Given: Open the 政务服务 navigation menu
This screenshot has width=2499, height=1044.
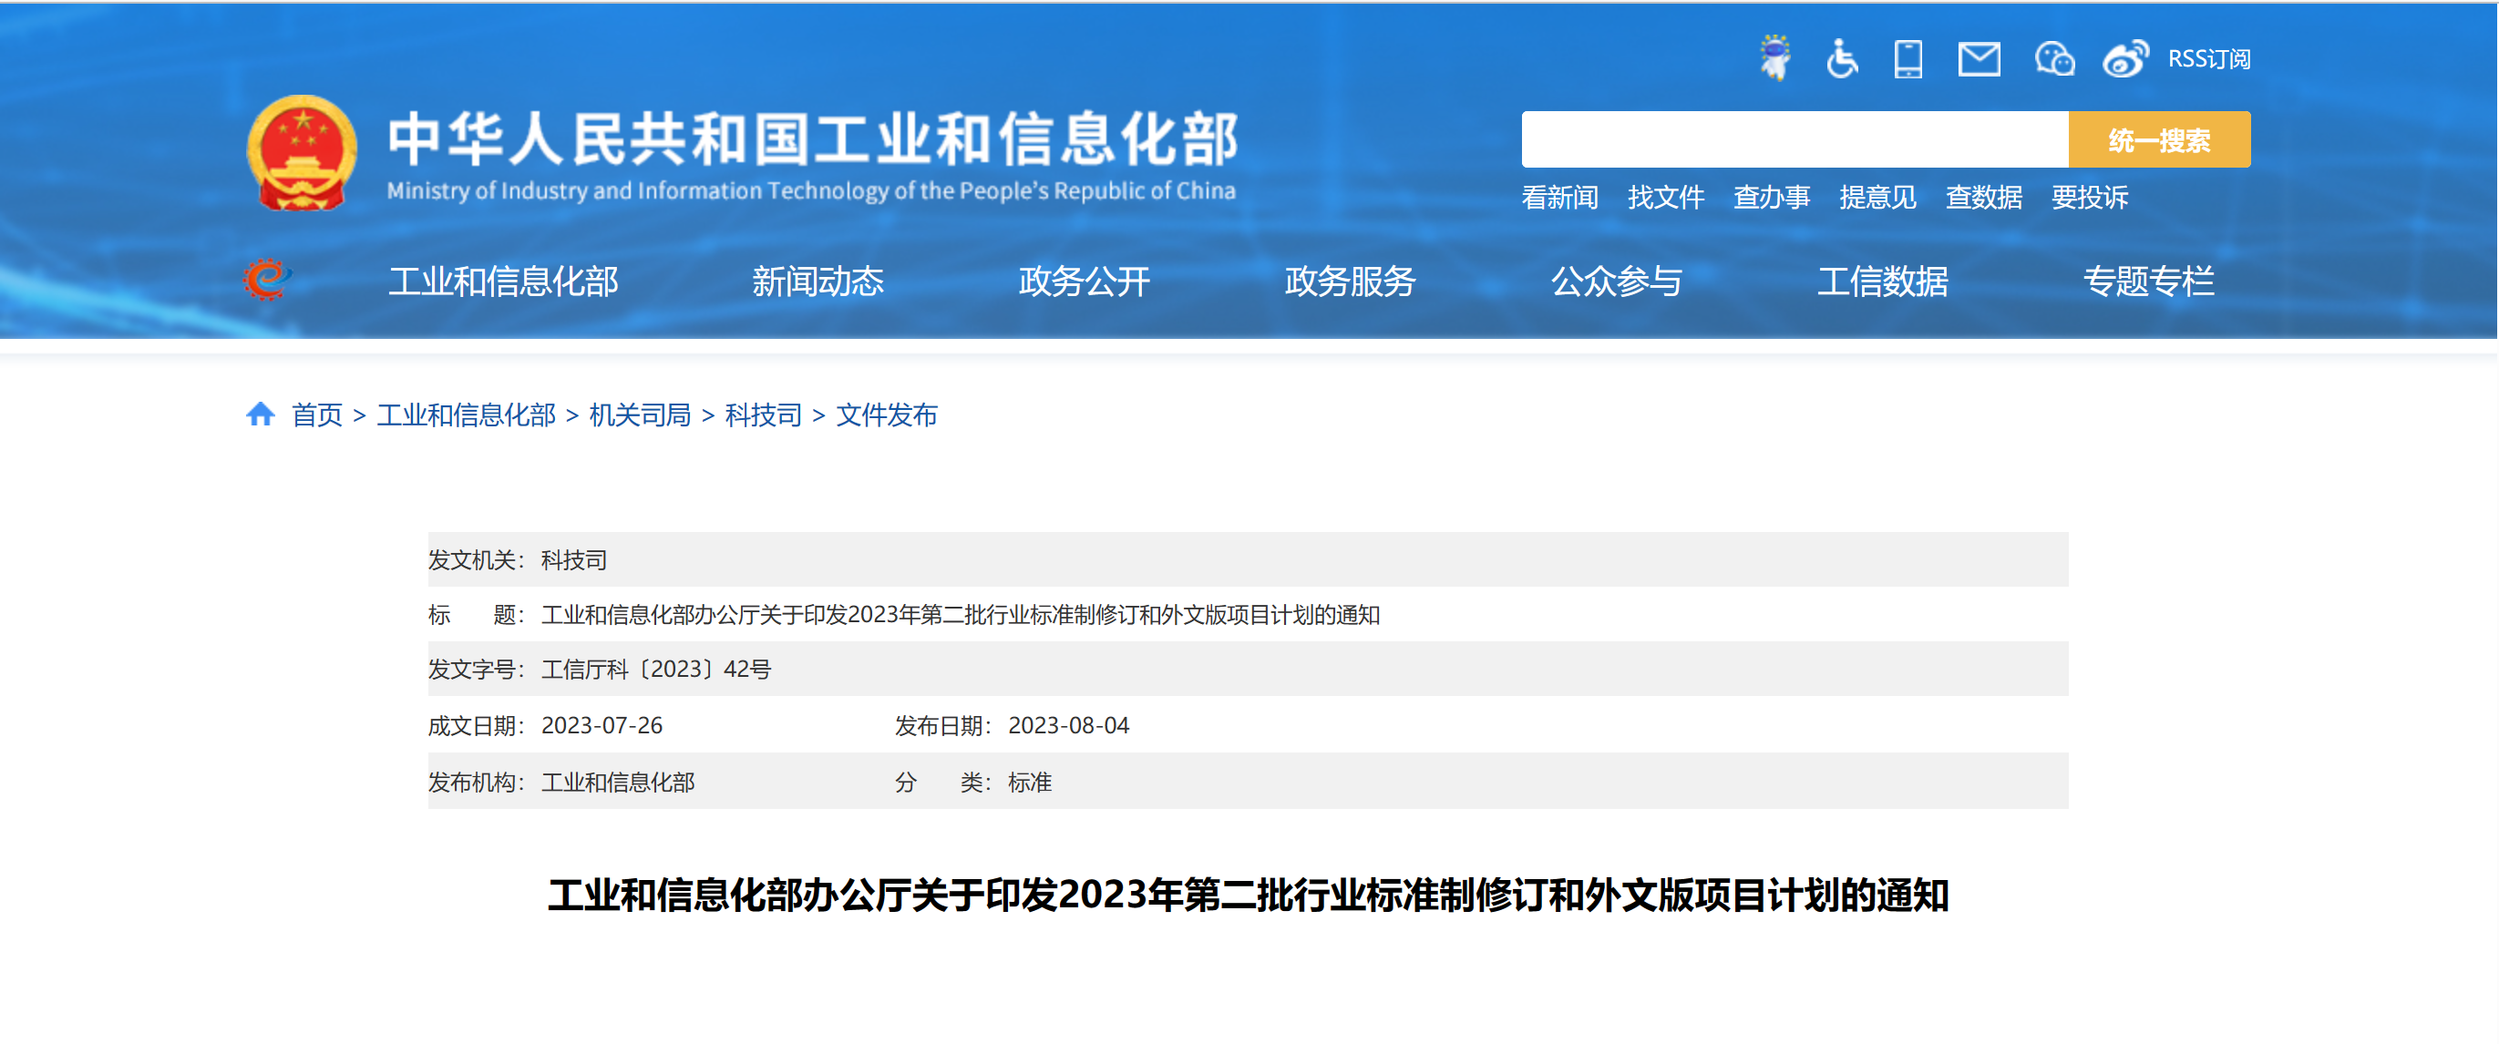Looking at the screenshot, I should (1351, 281).
